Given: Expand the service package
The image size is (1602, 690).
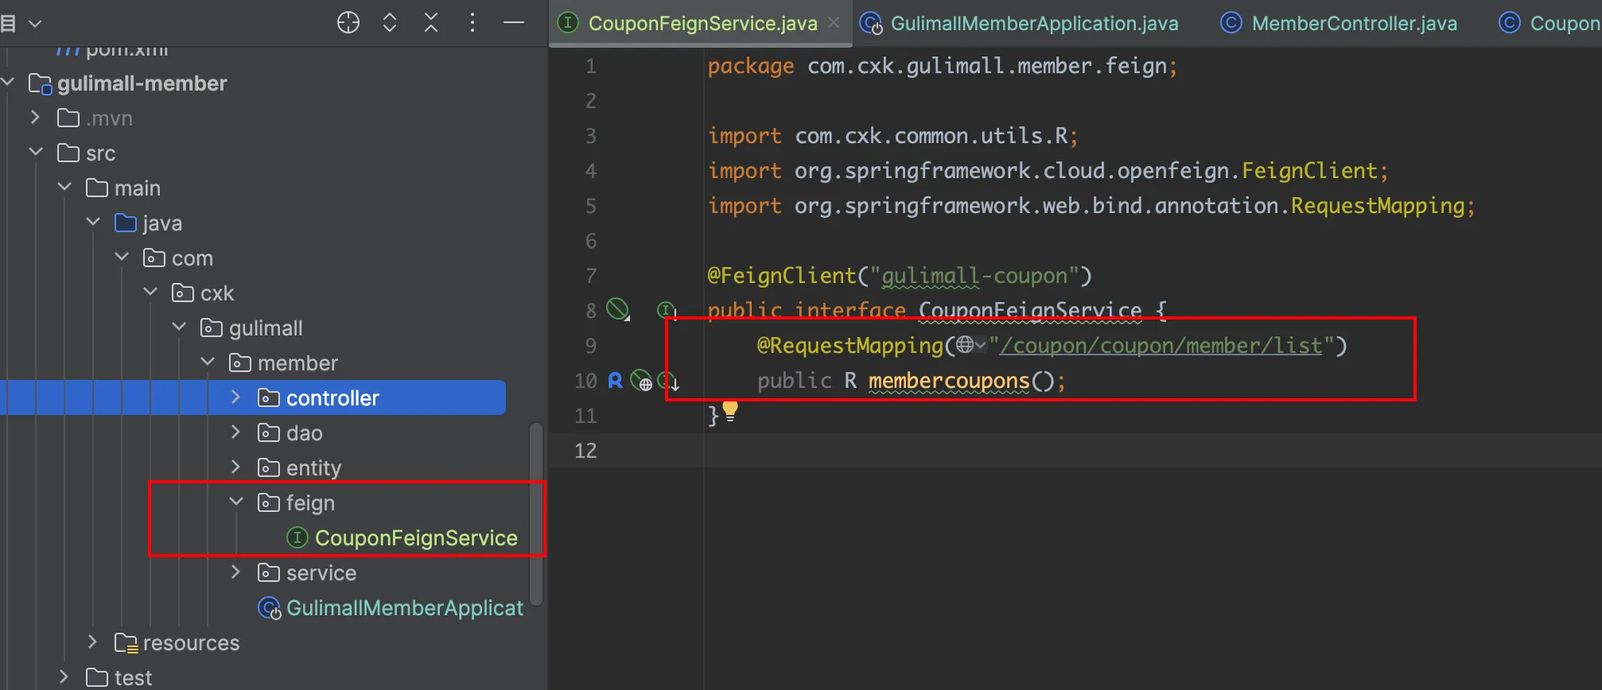Looking at the screenshot, I should (235, 572).
